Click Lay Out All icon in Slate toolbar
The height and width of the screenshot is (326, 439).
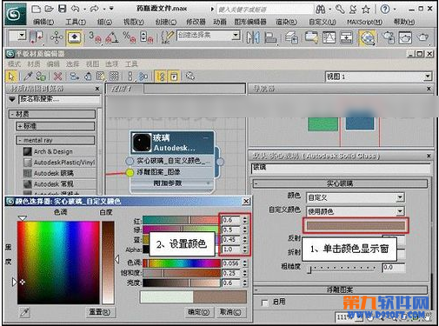coord(130,77)
